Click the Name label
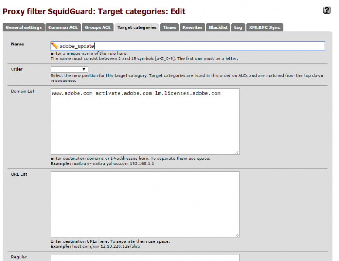This screenshot has width=339, height=261. pos(17,44)
